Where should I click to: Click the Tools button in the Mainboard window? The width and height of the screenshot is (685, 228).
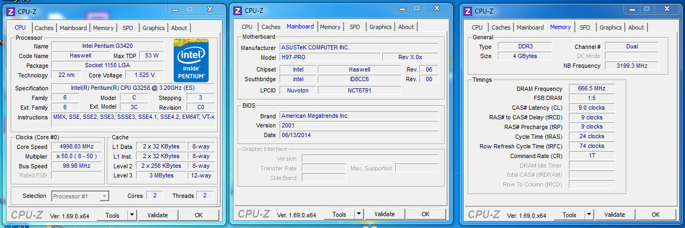tap(339, 214)
